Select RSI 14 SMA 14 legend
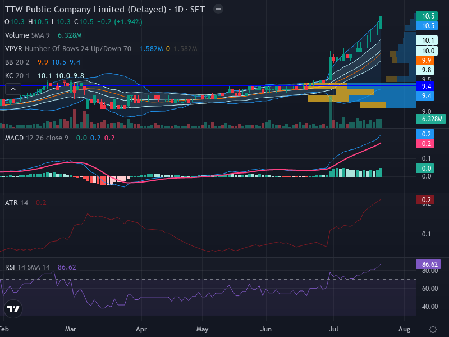 tap(27, 267)
